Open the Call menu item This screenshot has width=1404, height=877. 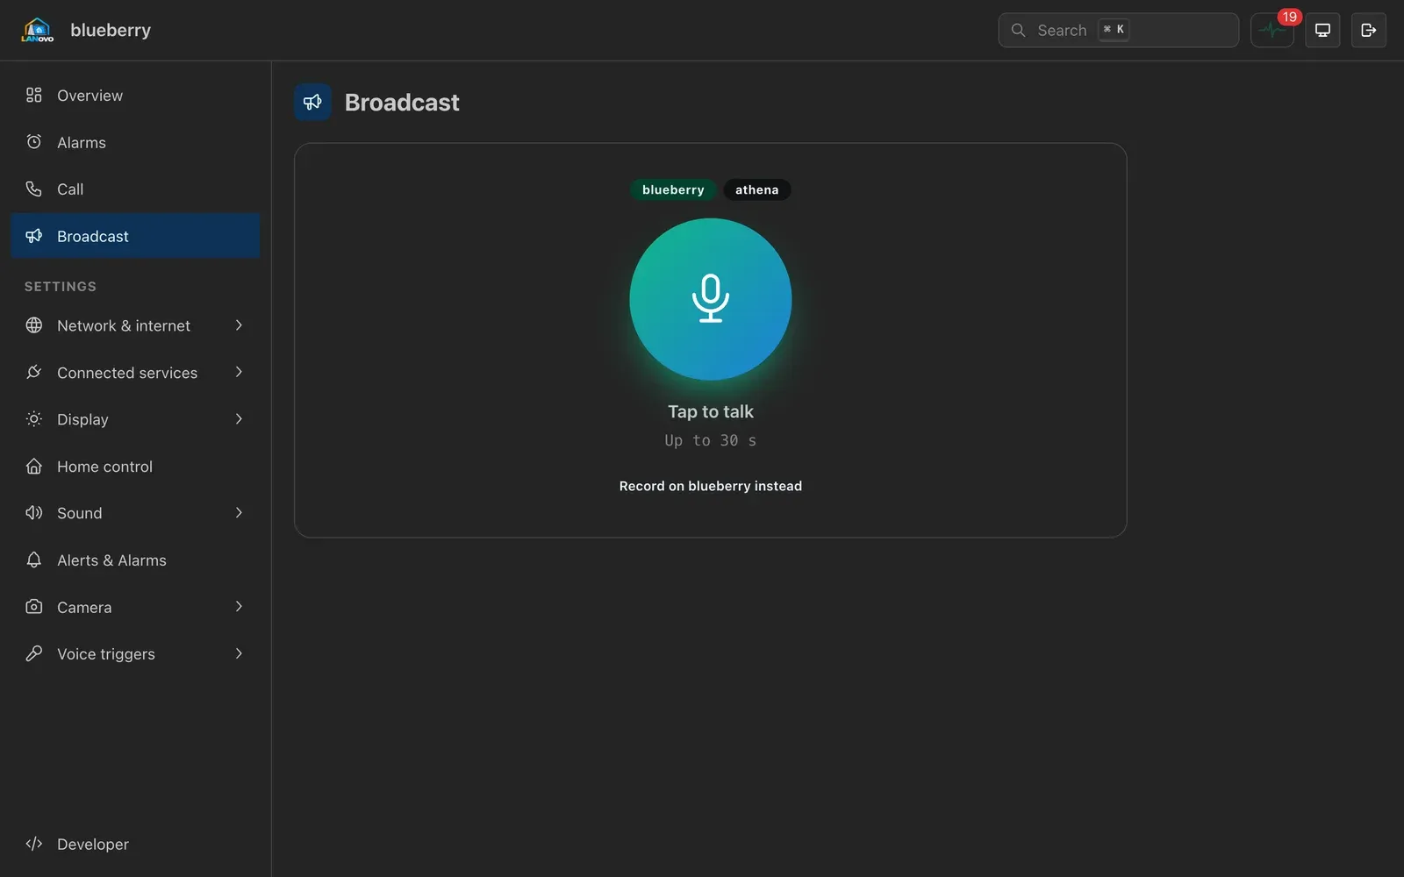tap(135, 189)
